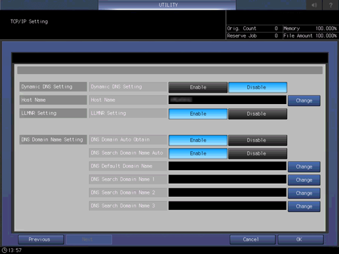
Task: Go to Previous page
Action: [x=41, y=240]
